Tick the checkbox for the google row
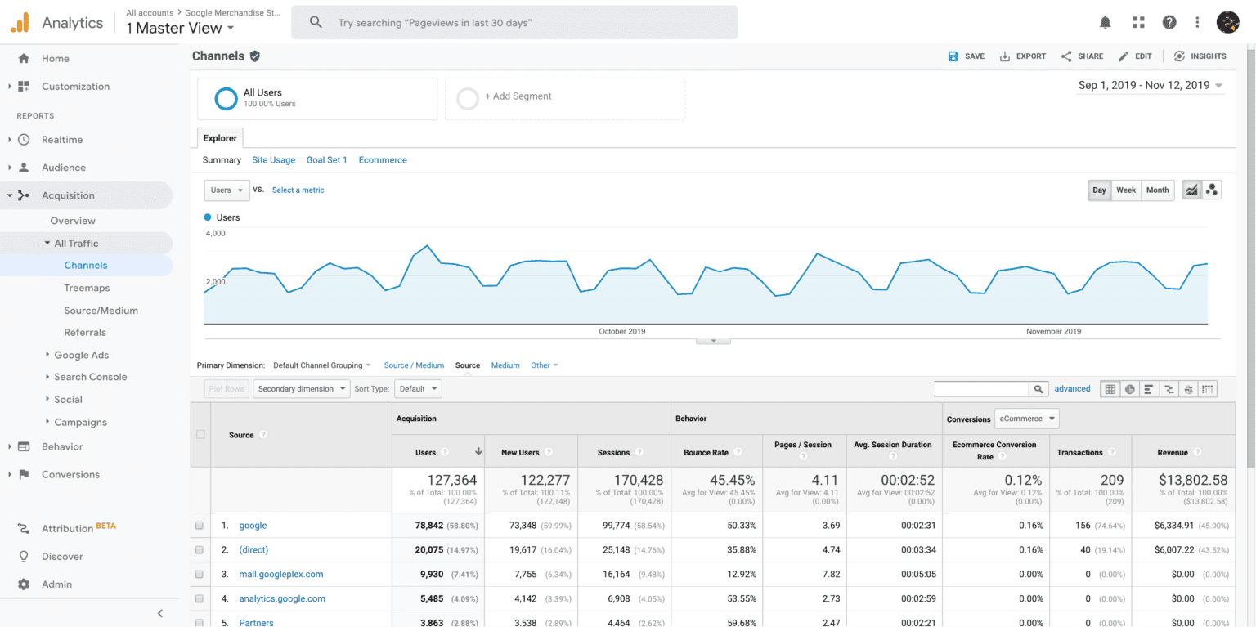The height and width of the screenshot is (627, 1256). [x=200, y=526]
